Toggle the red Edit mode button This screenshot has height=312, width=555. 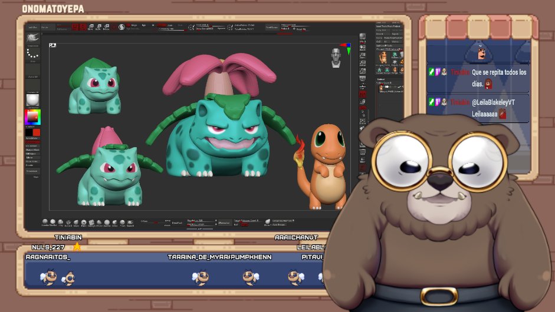tap(75, 27)
